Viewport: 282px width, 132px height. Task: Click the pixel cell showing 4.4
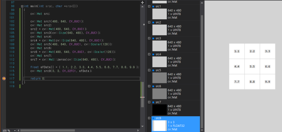tap(237, 67)
